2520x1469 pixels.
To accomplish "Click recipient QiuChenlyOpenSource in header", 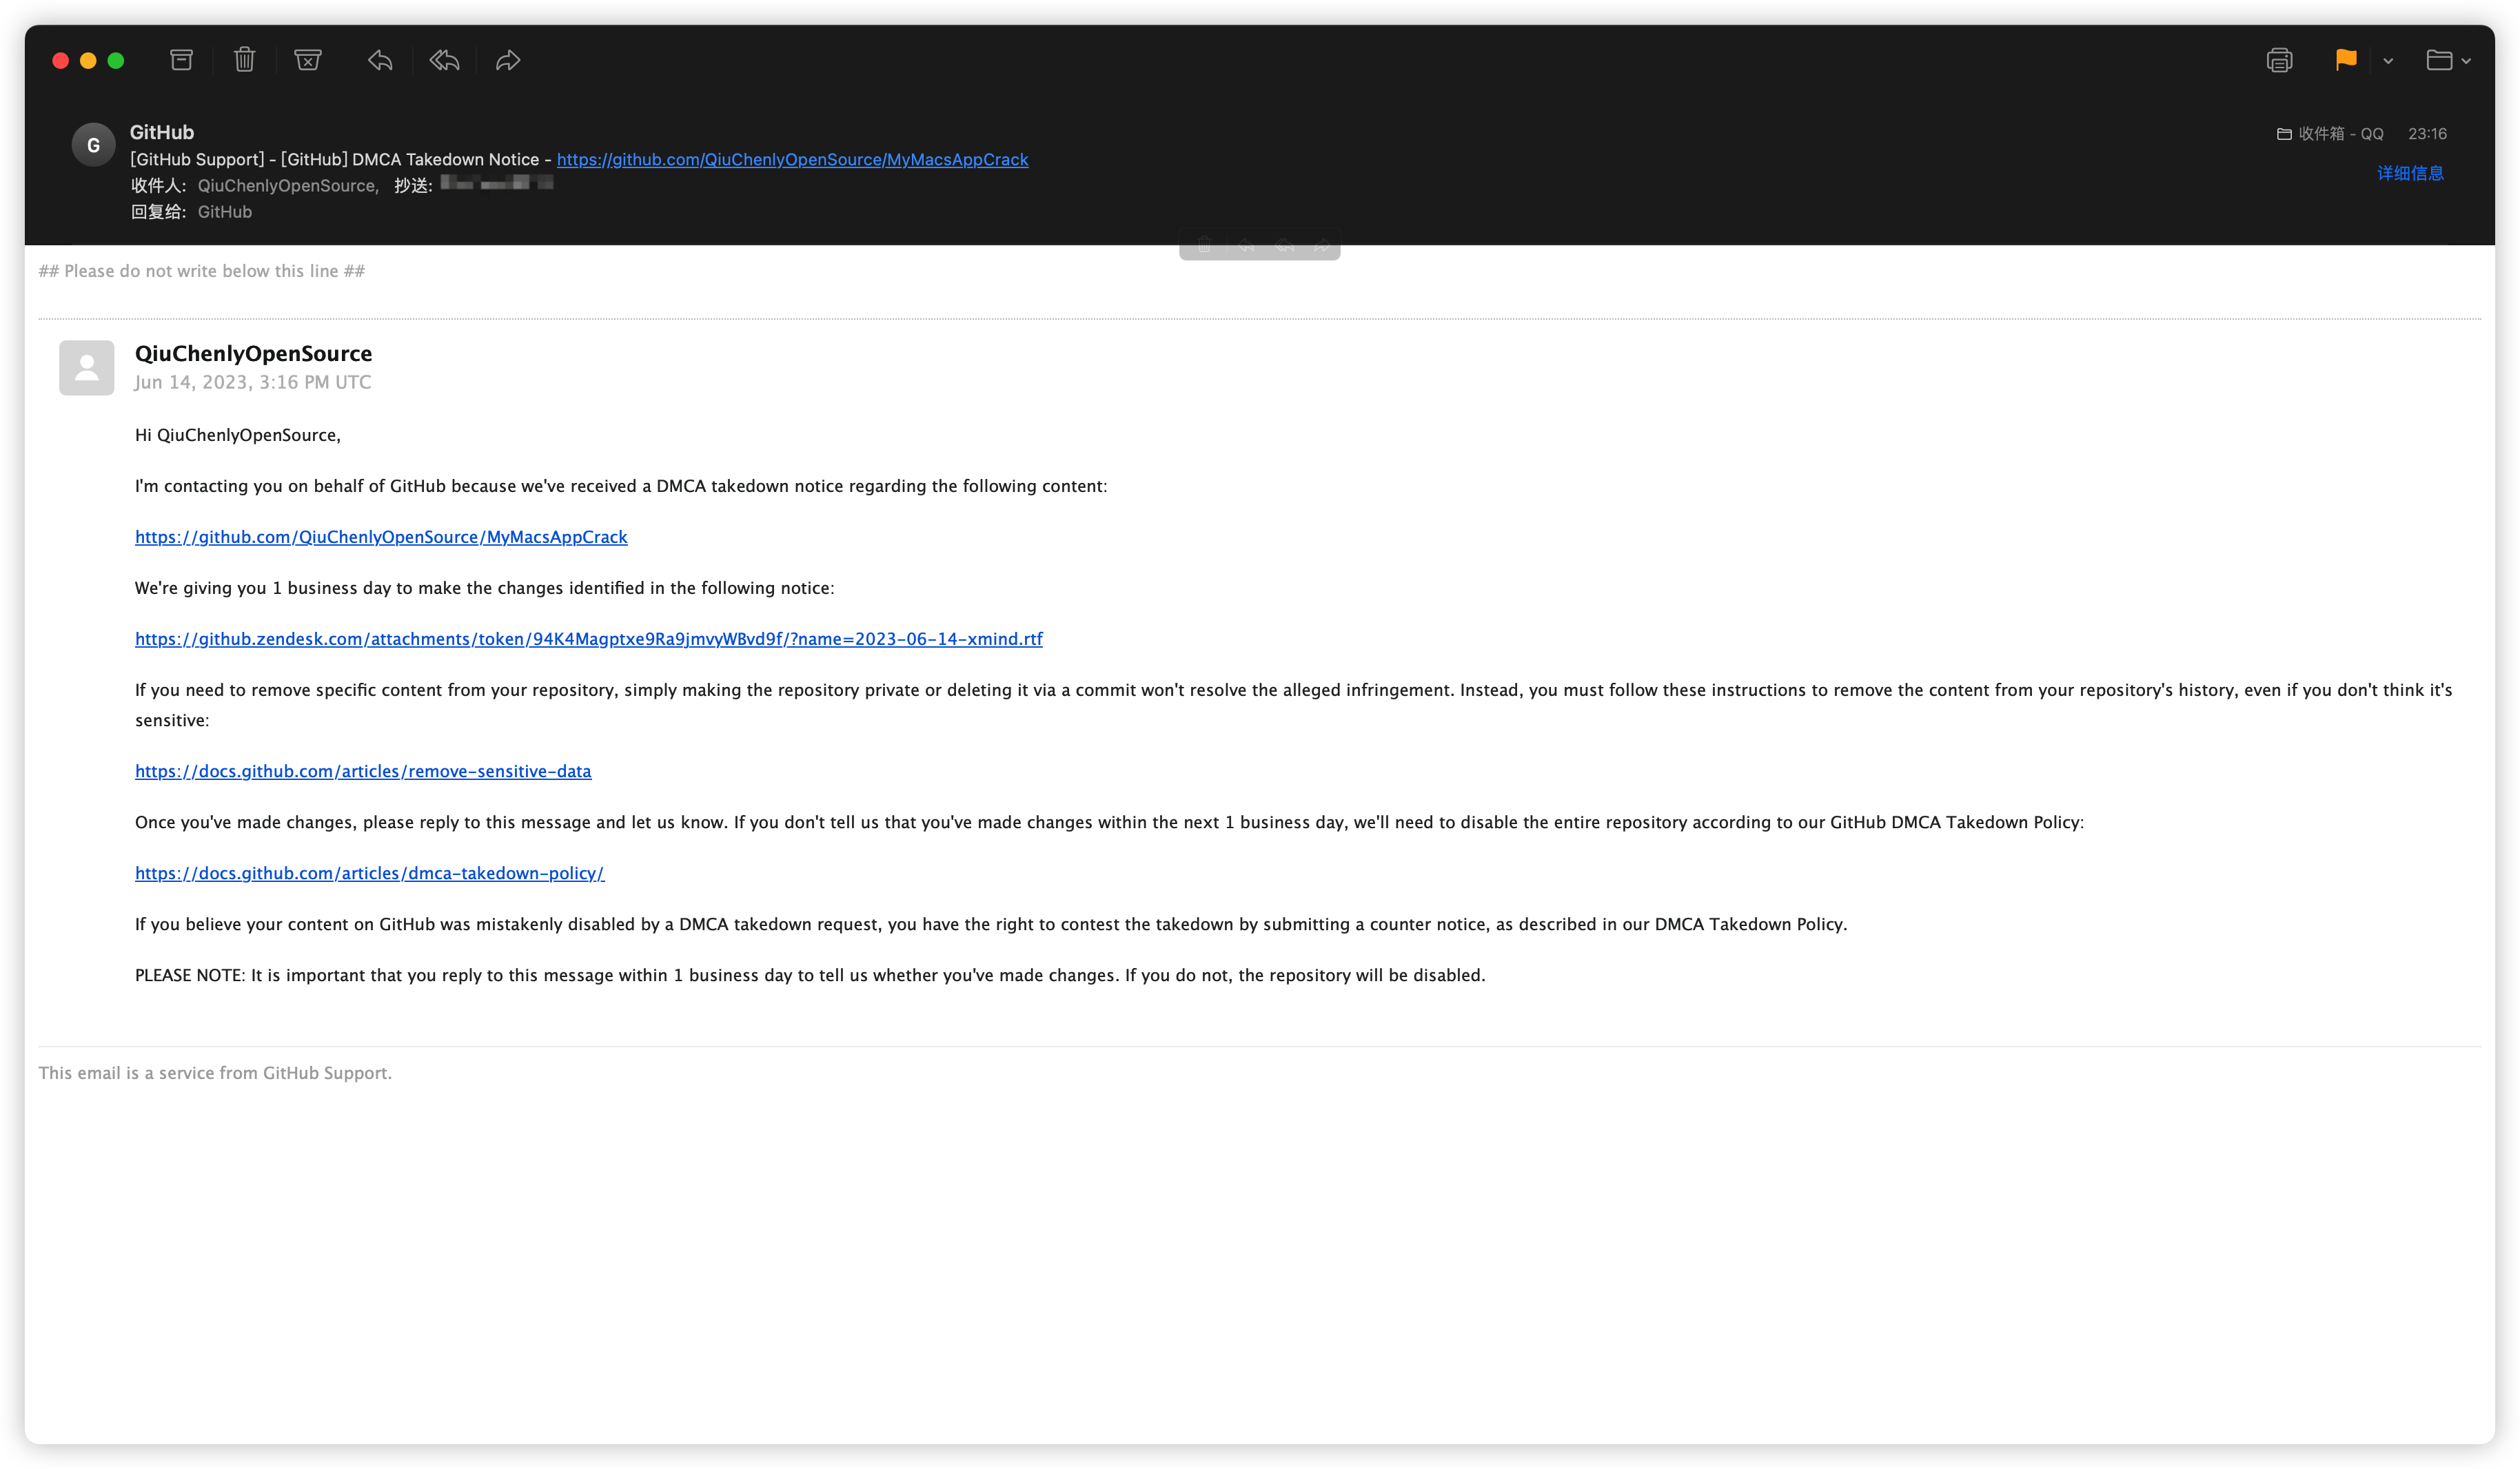I will pos(287,185).
